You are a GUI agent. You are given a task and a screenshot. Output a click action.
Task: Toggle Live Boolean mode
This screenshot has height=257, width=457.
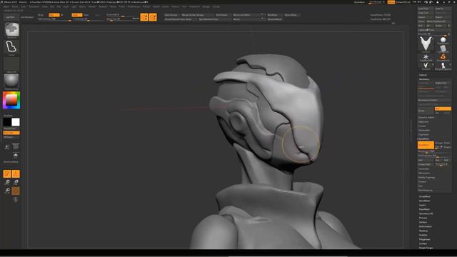click(x=27, y=17)
